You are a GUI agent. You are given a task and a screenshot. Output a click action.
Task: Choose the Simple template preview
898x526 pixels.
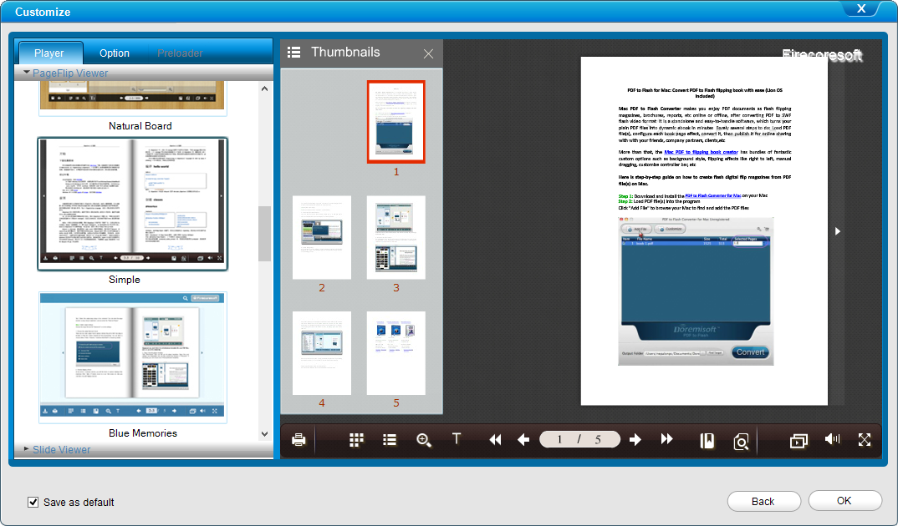click(x=132, y=204)
